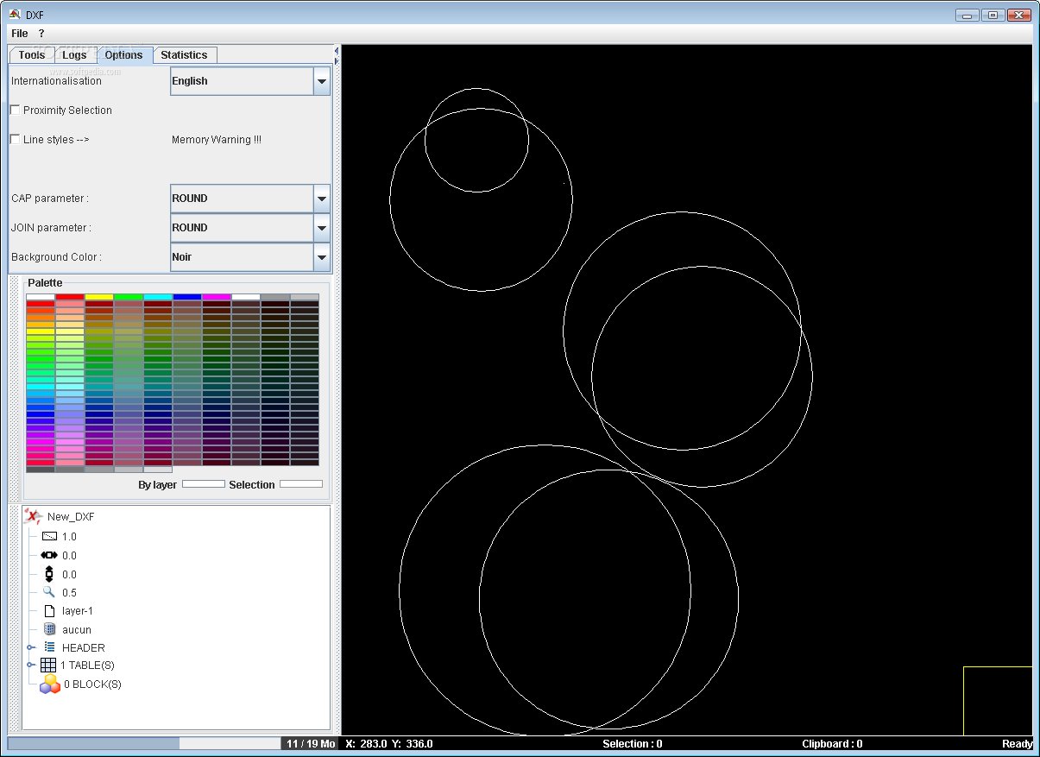Click the 'Selection : 0' status entry

click(633, 744)
